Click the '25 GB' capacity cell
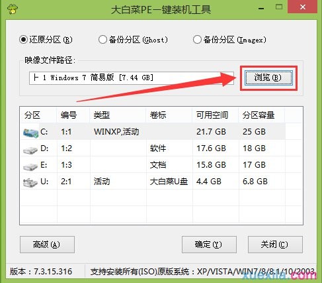 tap(254, 132)
